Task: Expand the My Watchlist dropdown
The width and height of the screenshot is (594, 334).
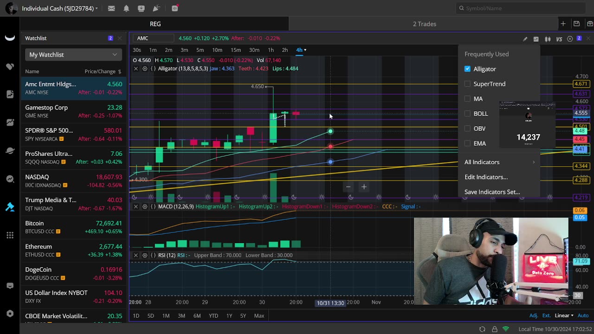Action: click(73, 55)
